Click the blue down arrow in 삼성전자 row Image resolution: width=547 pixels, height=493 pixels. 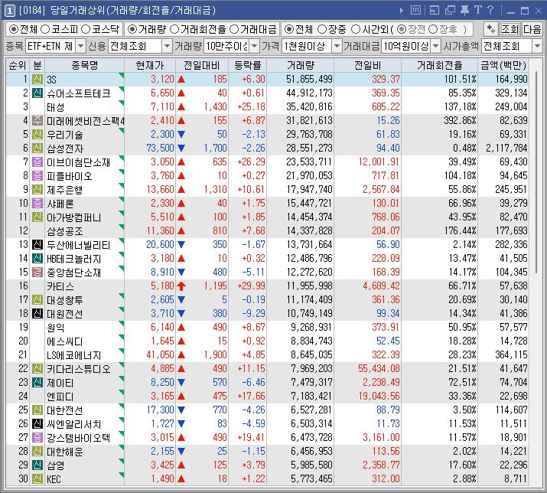[x=181, y=148]
